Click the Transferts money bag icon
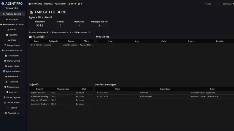This screenshot has height=131, width=234. (7, 82)
